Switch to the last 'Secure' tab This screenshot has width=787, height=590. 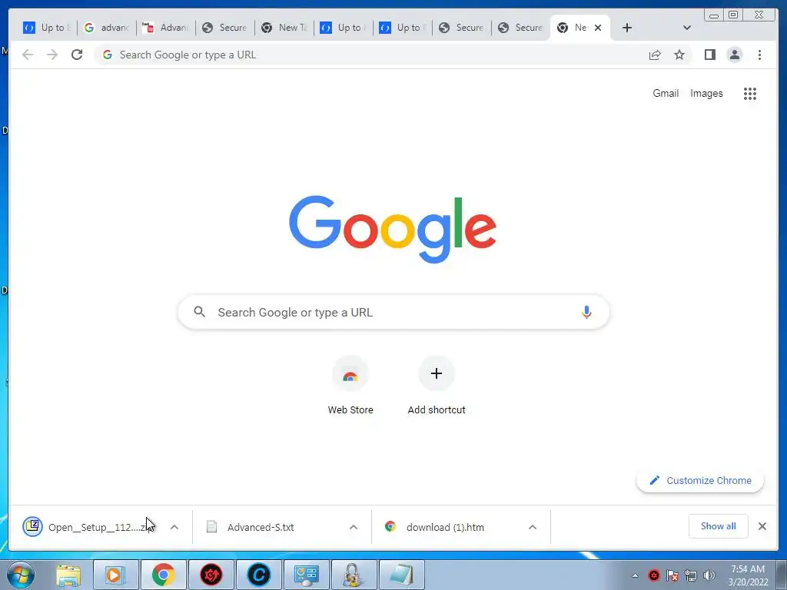521,28
